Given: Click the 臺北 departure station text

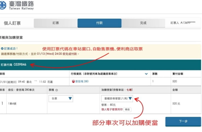Looking at the screenshot, I should point(29,82).
